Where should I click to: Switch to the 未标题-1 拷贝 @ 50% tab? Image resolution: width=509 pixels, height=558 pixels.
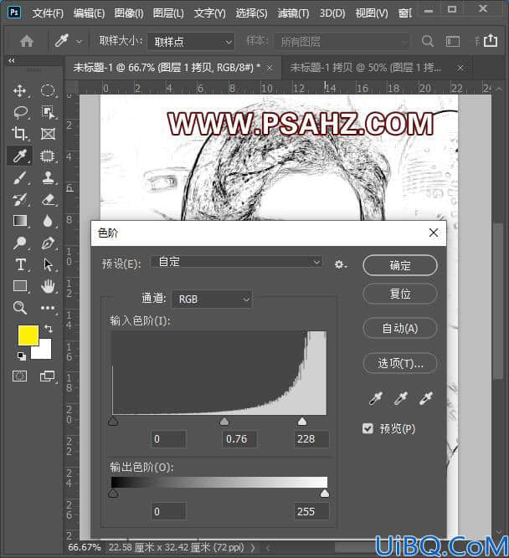(x=366, y=67)
